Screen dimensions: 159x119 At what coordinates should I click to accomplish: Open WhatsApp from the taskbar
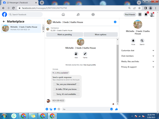coord(14,116)
